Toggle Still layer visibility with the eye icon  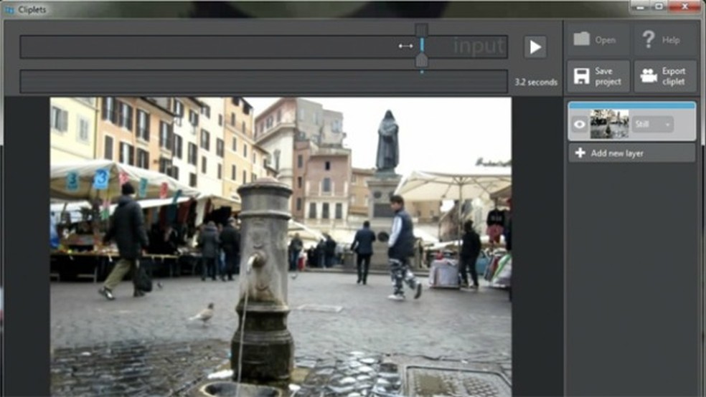click(x=579, y=125)
